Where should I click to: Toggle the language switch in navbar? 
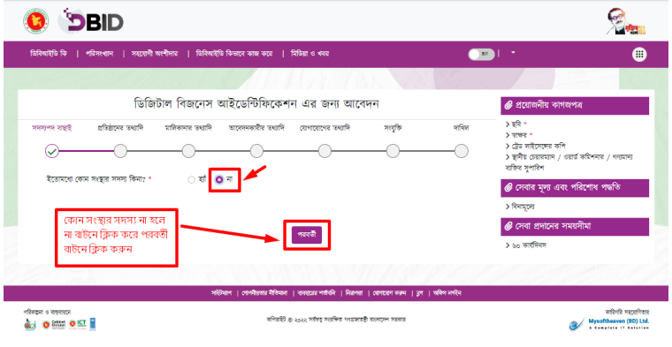click(x=481, y=55)
